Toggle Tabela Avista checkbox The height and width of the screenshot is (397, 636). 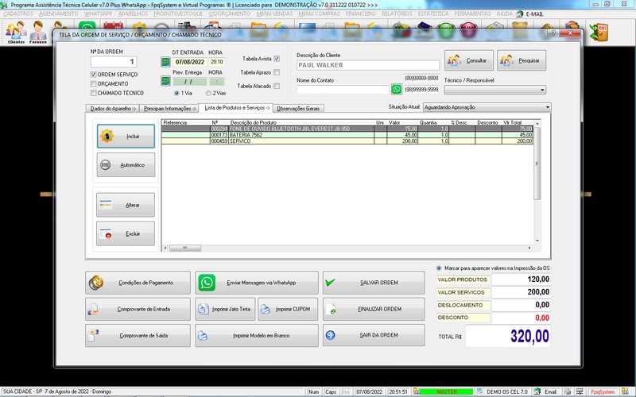tap(277, 59)
